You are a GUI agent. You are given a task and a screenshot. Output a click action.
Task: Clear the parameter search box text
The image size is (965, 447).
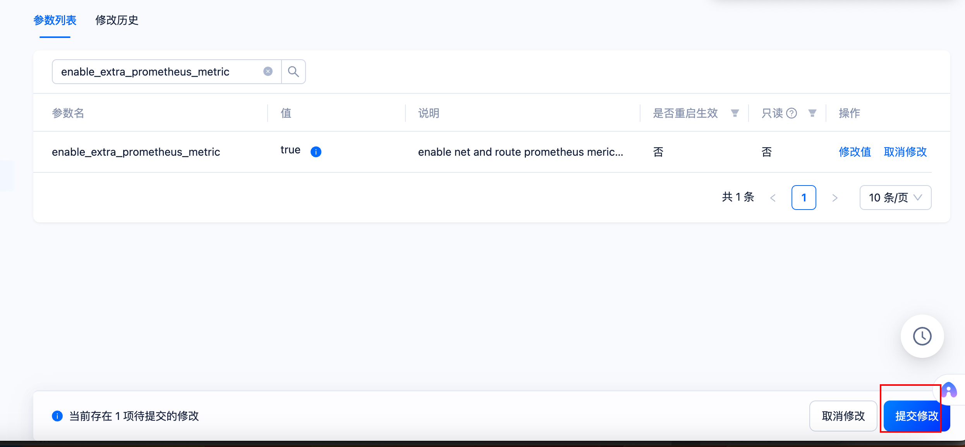click(268, 72)
